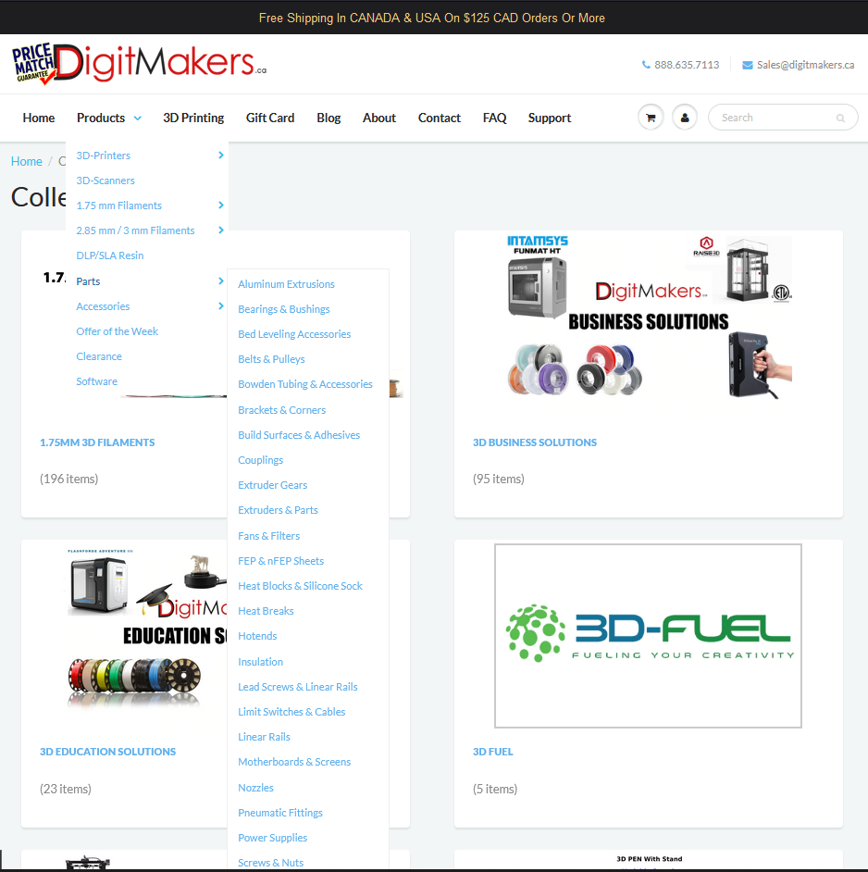
Task: Choose Build Surfaces & Adhesives
Action: 299,435
